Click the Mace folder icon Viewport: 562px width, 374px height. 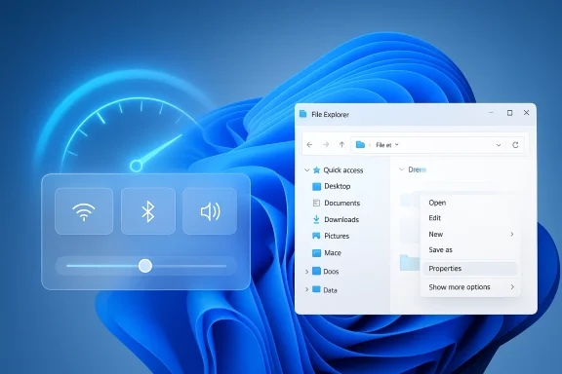[316, 253]
